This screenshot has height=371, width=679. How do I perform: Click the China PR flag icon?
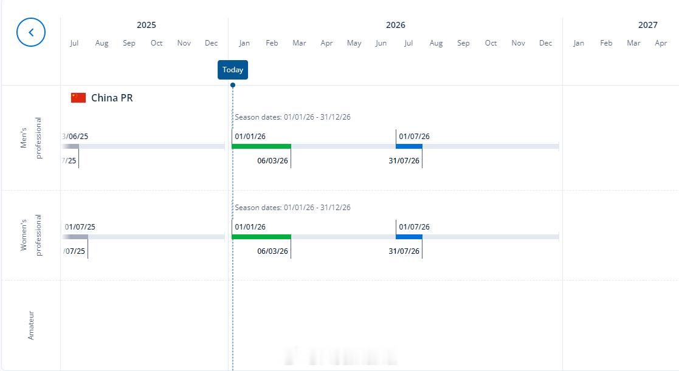click(78, 98)
